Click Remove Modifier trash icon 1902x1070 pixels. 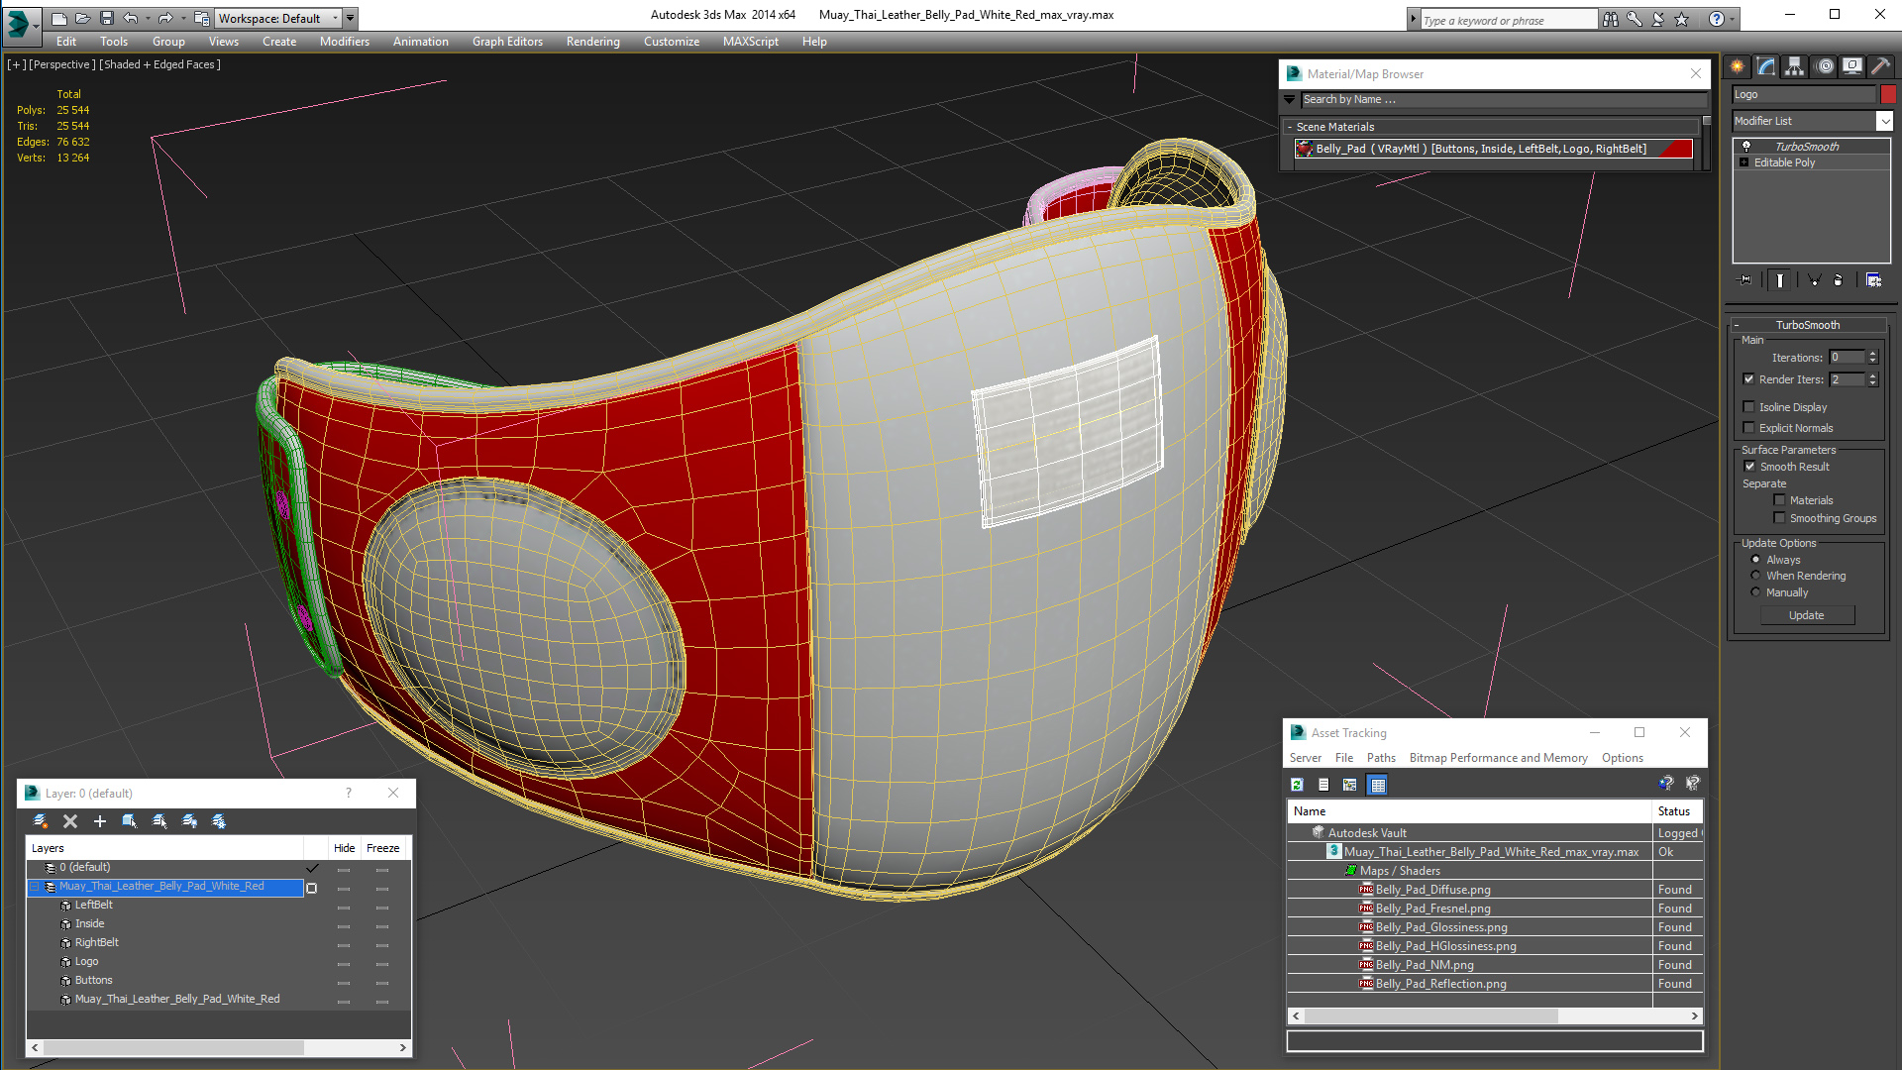point(1839,280)
